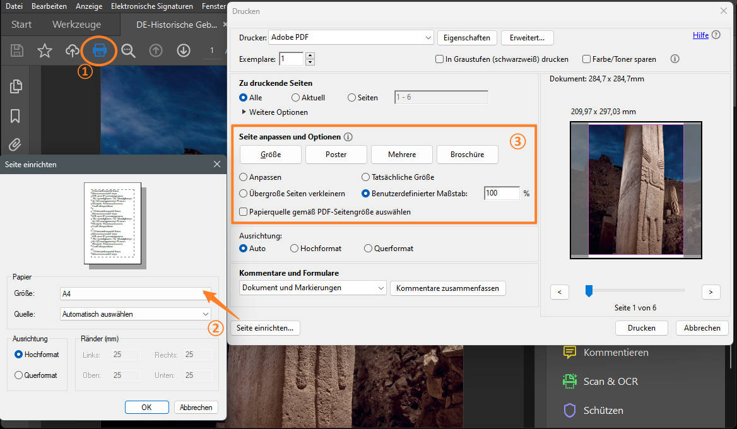Open the Drucker dropdown showing Adobe PDF
737x429 pixels.
(x=350, y=37)
